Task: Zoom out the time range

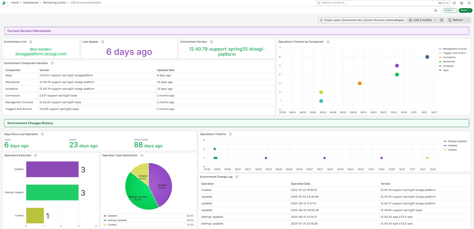Action: tap(442, 20)
